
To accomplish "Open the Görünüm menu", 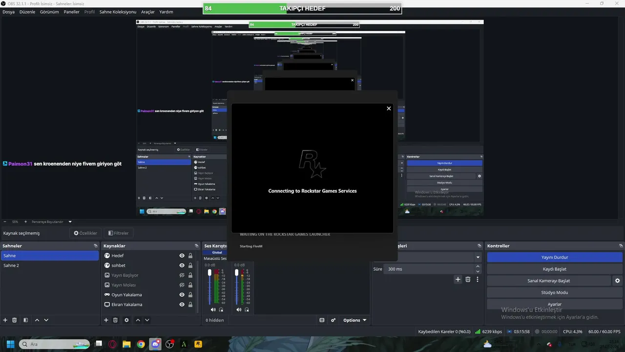I will coord(49,12).
